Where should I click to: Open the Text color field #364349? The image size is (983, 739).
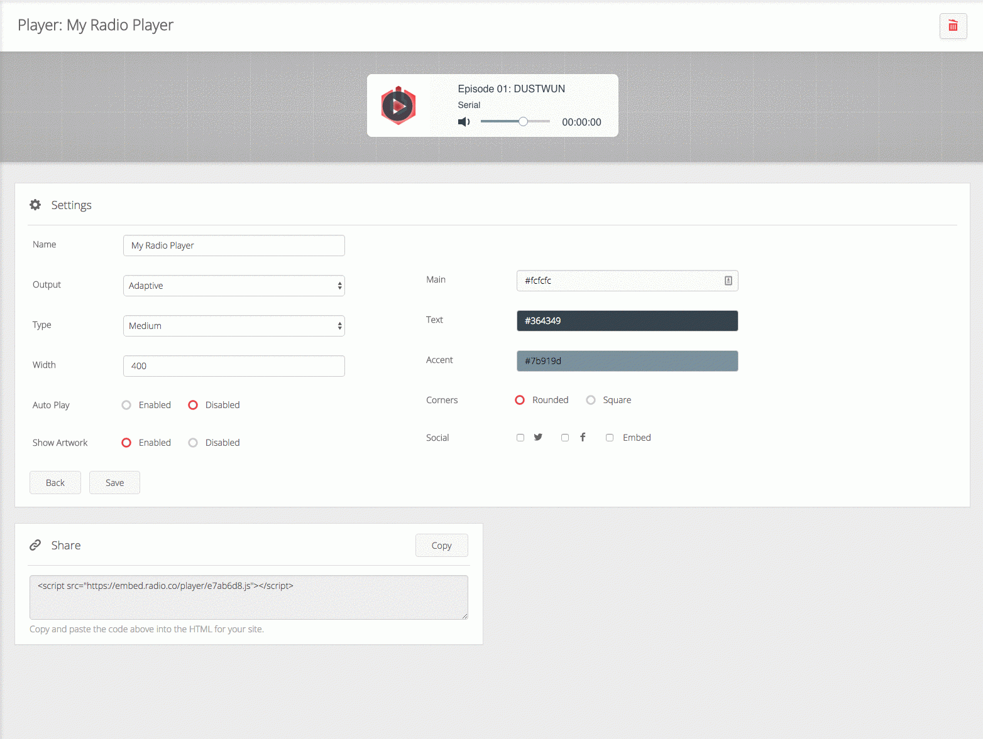click(627, 321)
